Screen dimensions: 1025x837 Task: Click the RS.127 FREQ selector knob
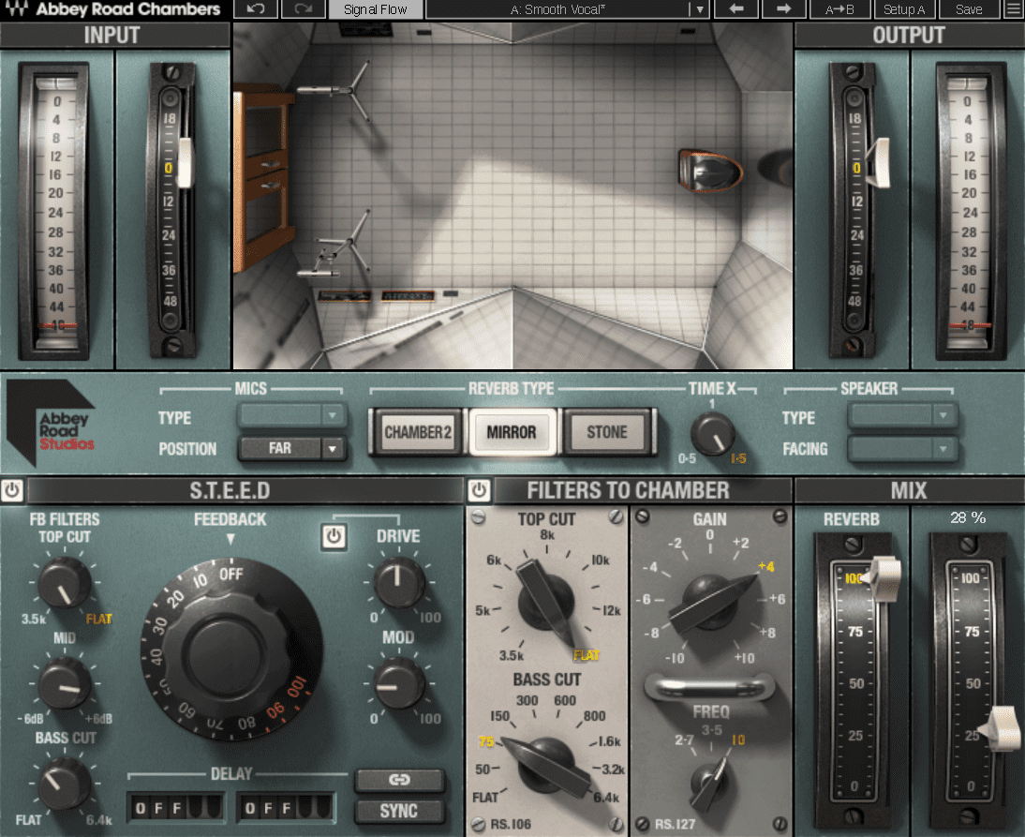coord(709,782)
